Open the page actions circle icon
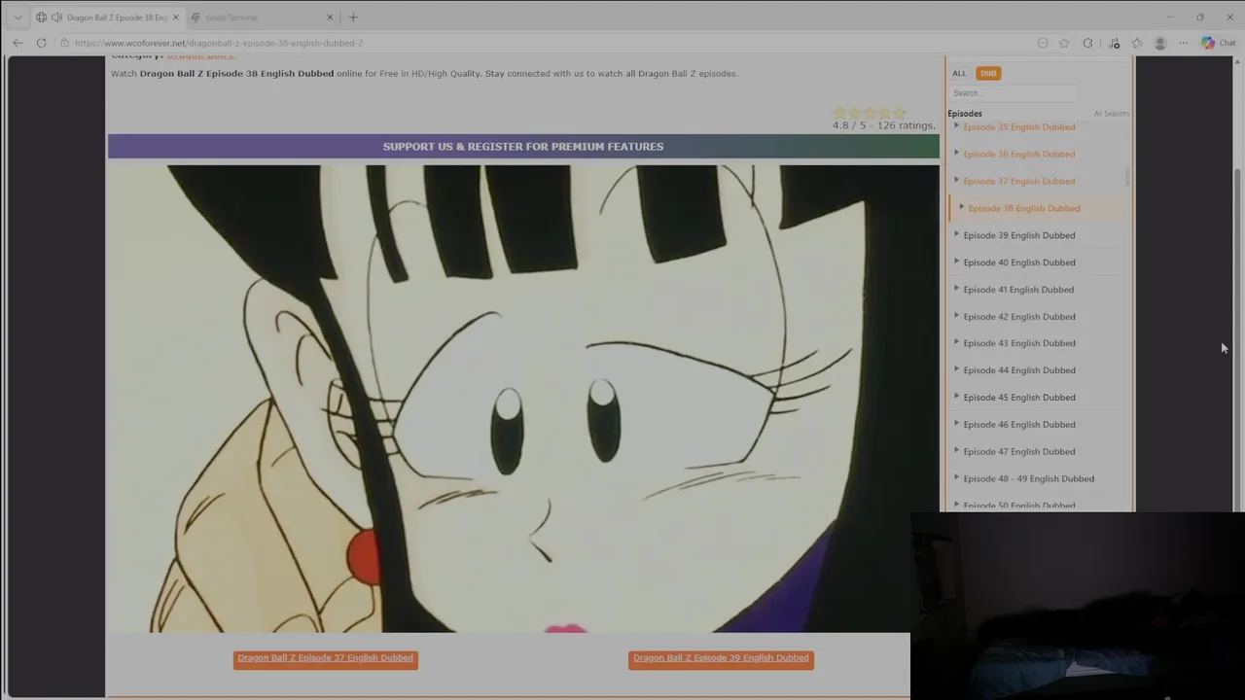The width and height of the screenshot is (1245, 700). [1043, 43]
